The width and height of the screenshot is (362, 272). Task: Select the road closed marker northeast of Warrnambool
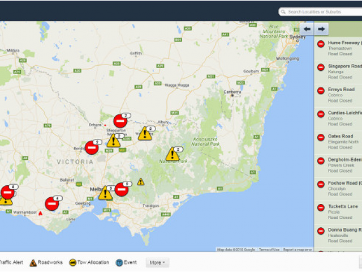coord(52,204)
